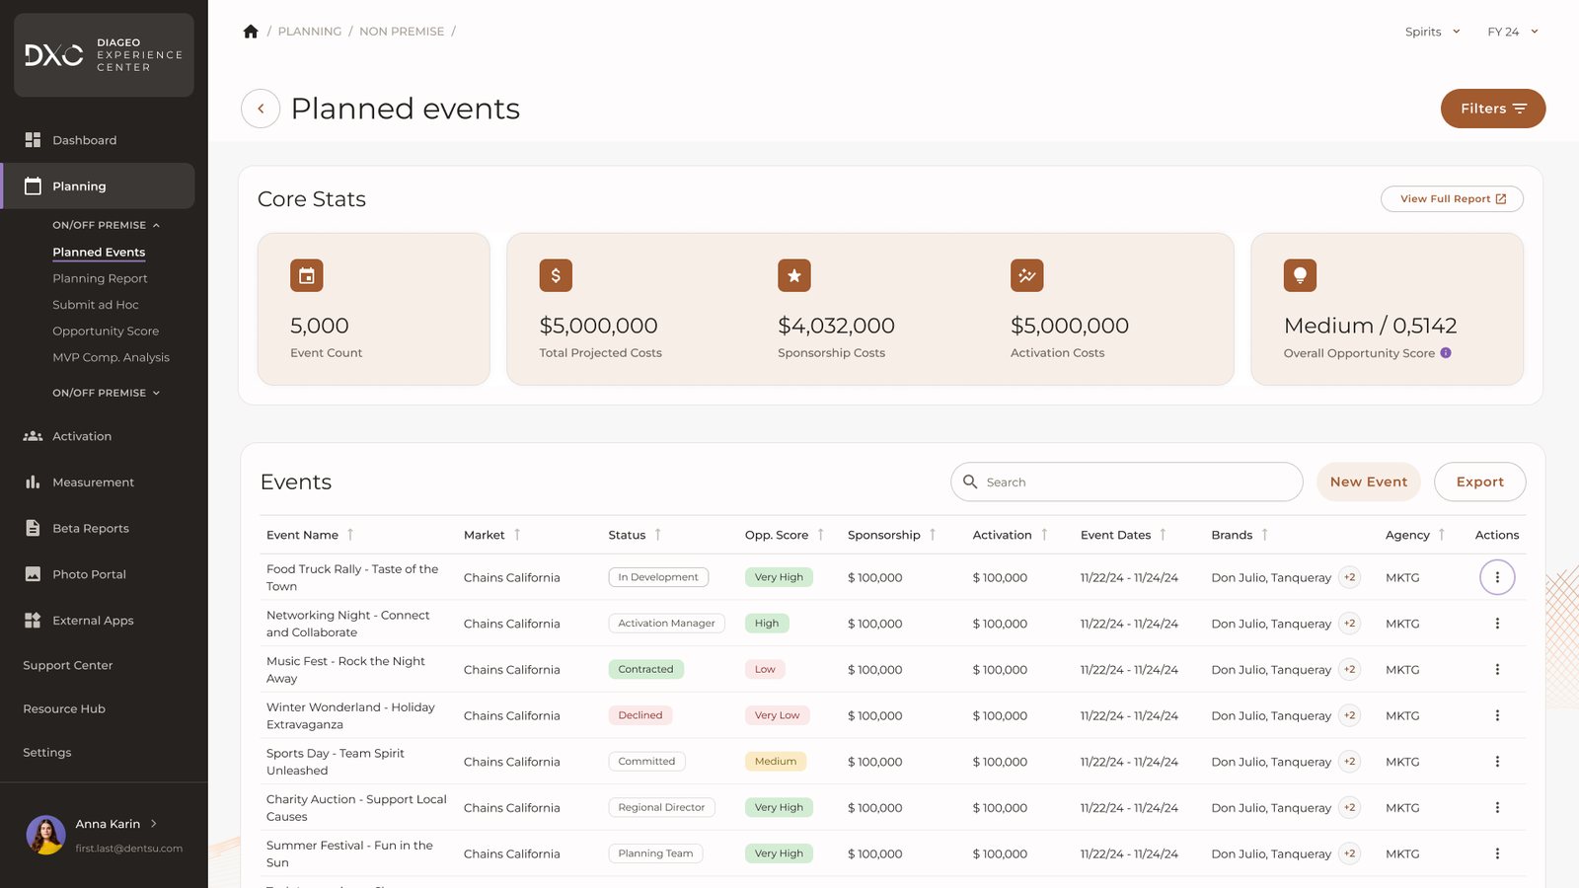Click +2 brands badge in Sports Day row
The image size is (1579, 888).
(1350, 762)
